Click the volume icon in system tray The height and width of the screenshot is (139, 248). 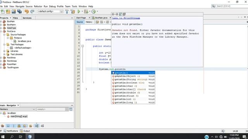click(x=216, y=137)
